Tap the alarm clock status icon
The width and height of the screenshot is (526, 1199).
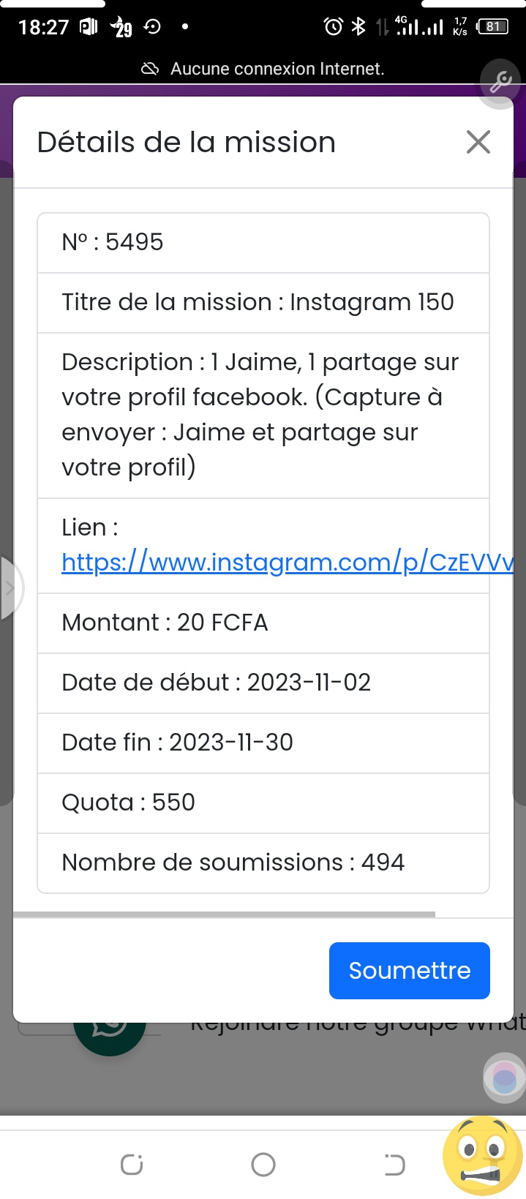(x=333, y=27)
